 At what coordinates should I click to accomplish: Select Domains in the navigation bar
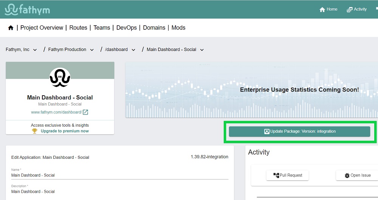154,28
